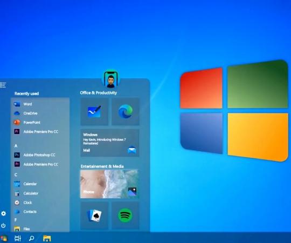Click the letter C section header

coord(16,175)
